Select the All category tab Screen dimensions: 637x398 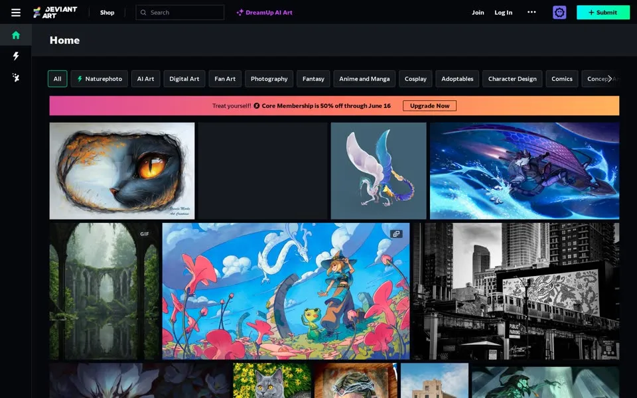click(x=57, y=79)
